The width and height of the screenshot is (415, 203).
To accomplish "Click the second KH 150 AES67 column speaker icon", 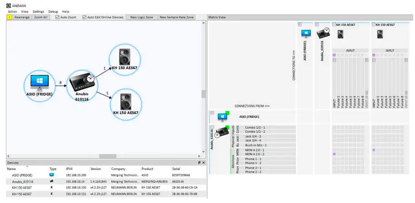I will click(x=380, y=34).
